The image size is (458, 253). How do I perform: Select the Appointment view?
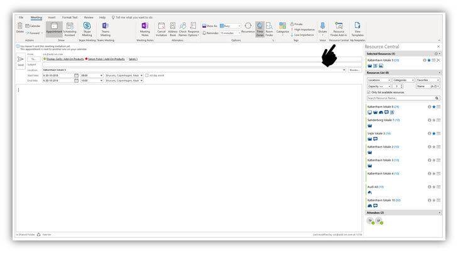click(54, 29)
